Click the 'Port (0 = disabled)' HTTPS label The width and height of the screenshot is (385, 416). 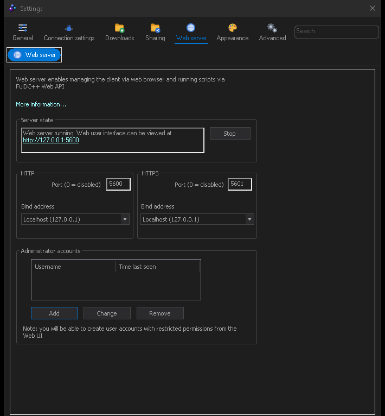pos(199,185)
